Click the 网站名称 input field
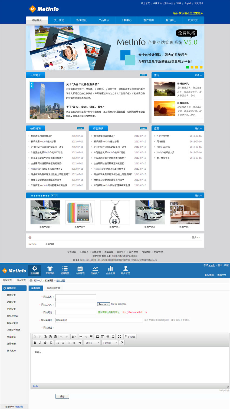The image size is (230, 409). (75, 297)
